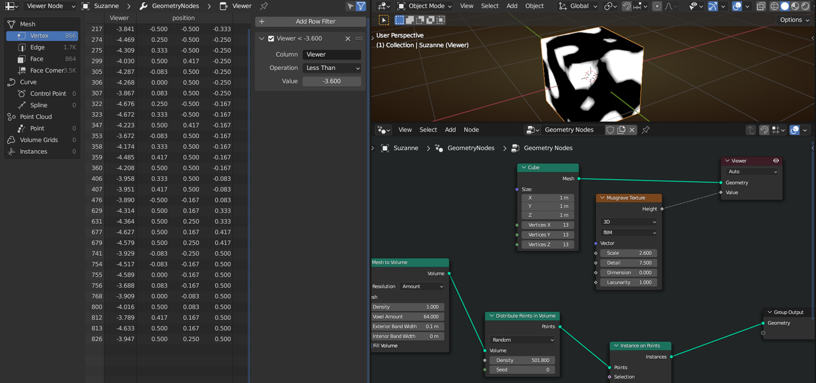Open the Less Than operation dropdown
The width and height of the screenshot is (816, 383).
(331, 68)
